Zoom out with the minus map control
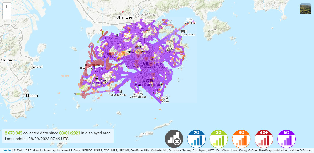Viewport: 314px width, 153px height. click(7, 15)
